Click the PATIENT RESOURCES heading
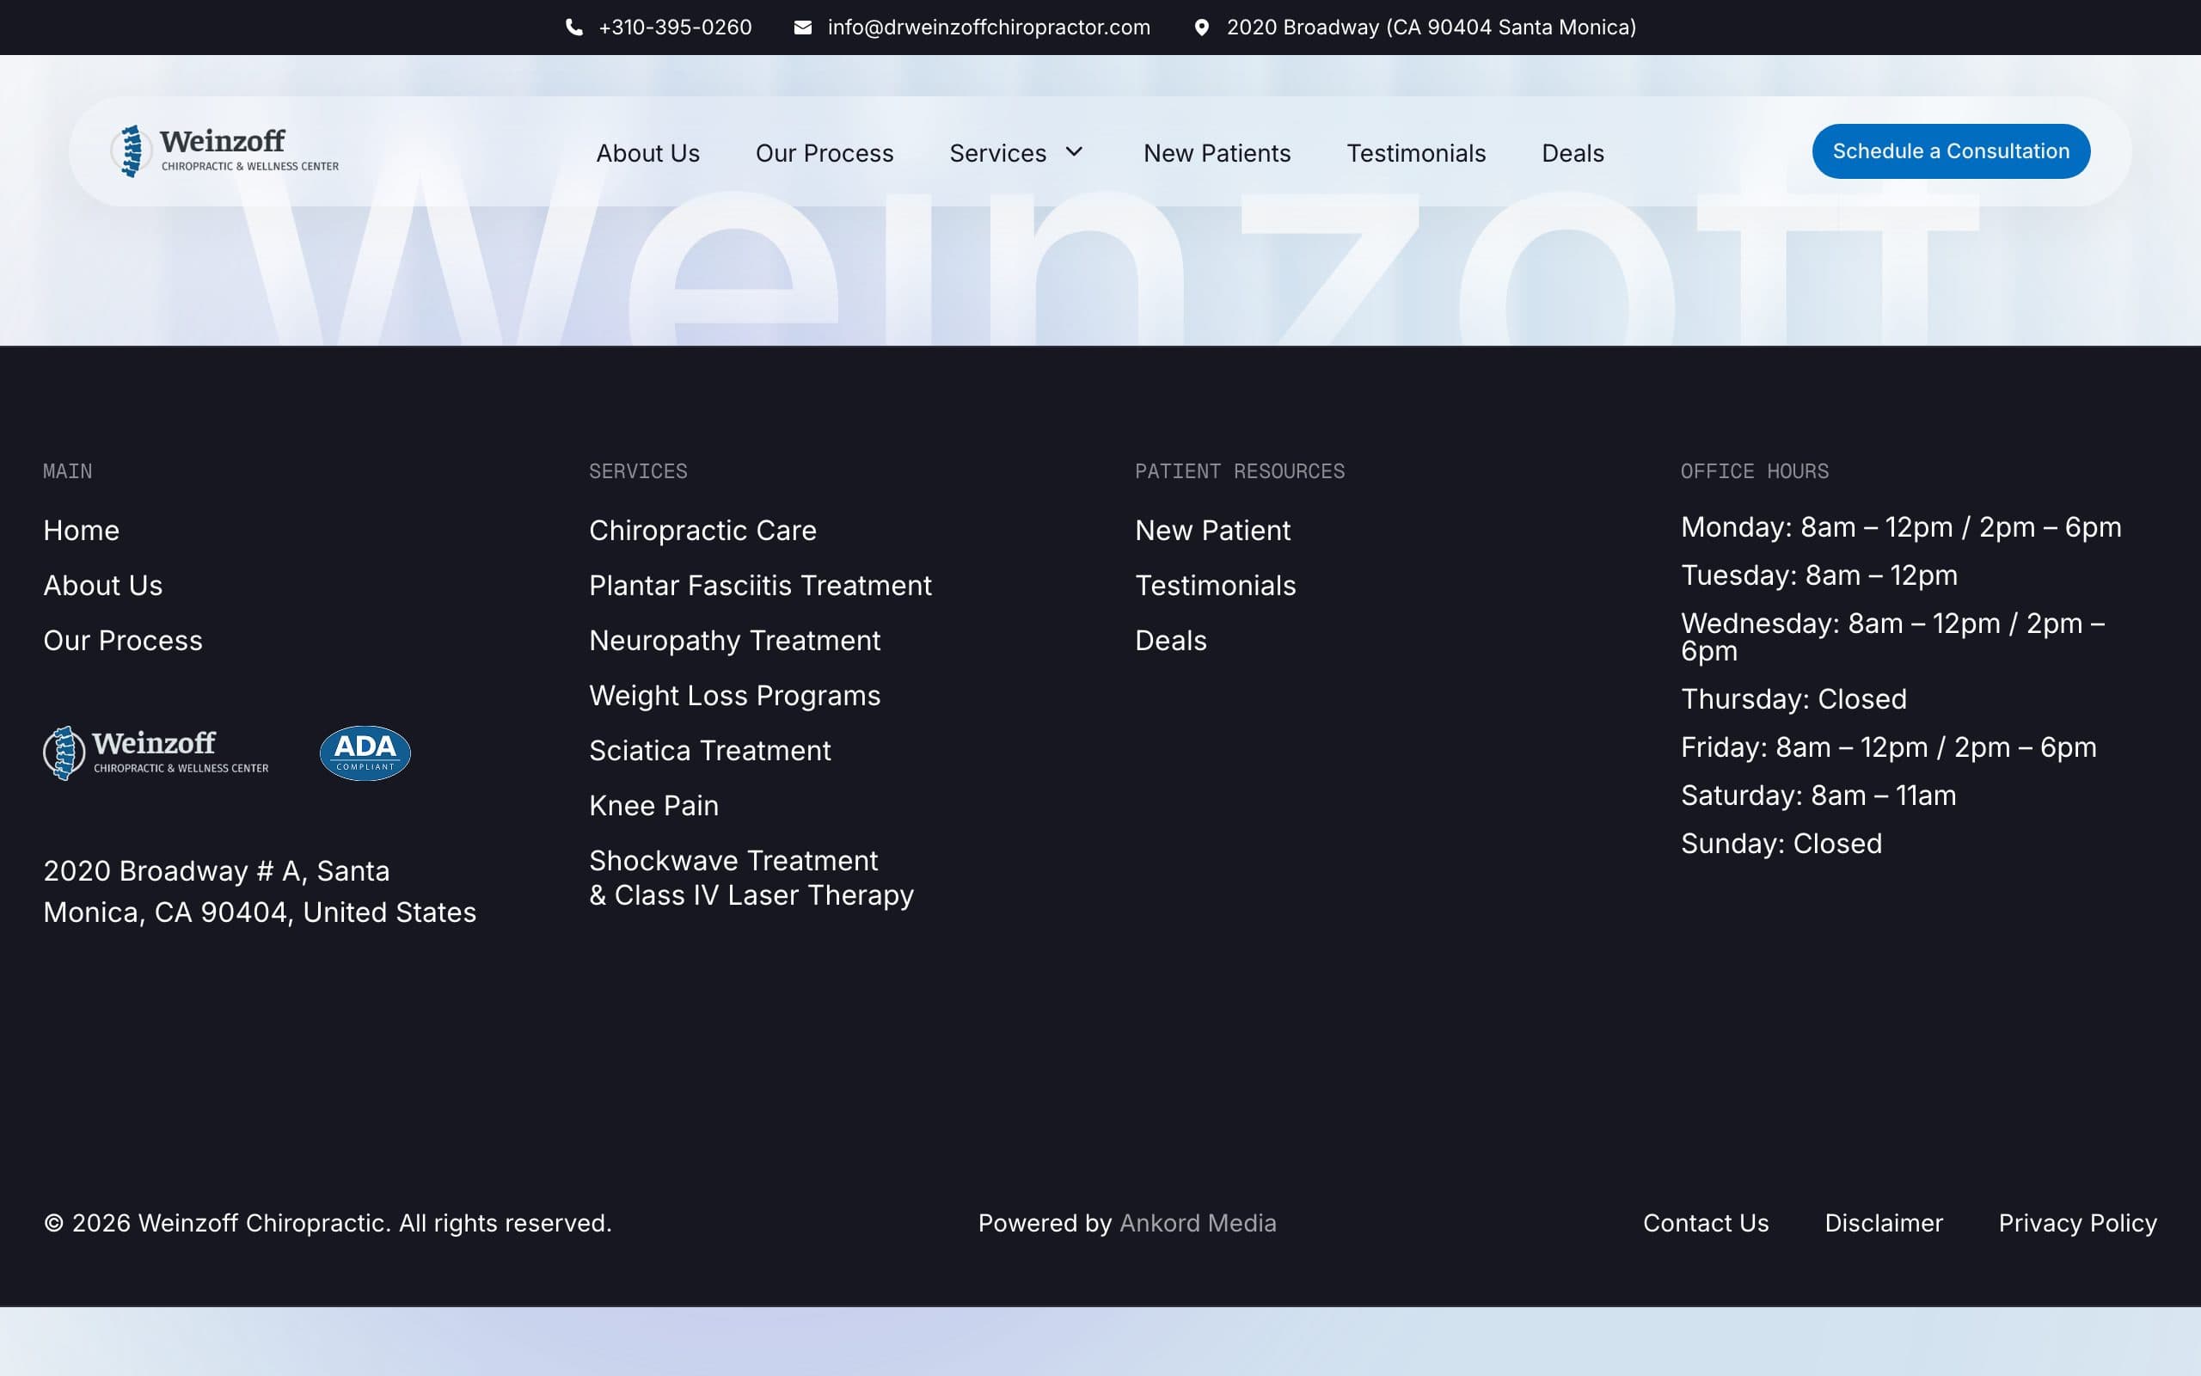2201x1376 pixels. point(1239,471)
